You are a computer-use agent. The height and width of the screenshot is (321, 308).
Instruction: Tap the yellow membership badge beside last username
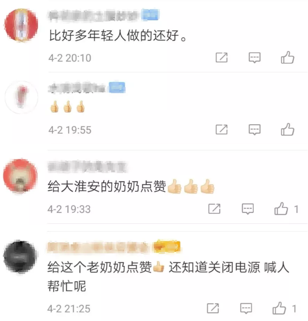tap(167, 247)
